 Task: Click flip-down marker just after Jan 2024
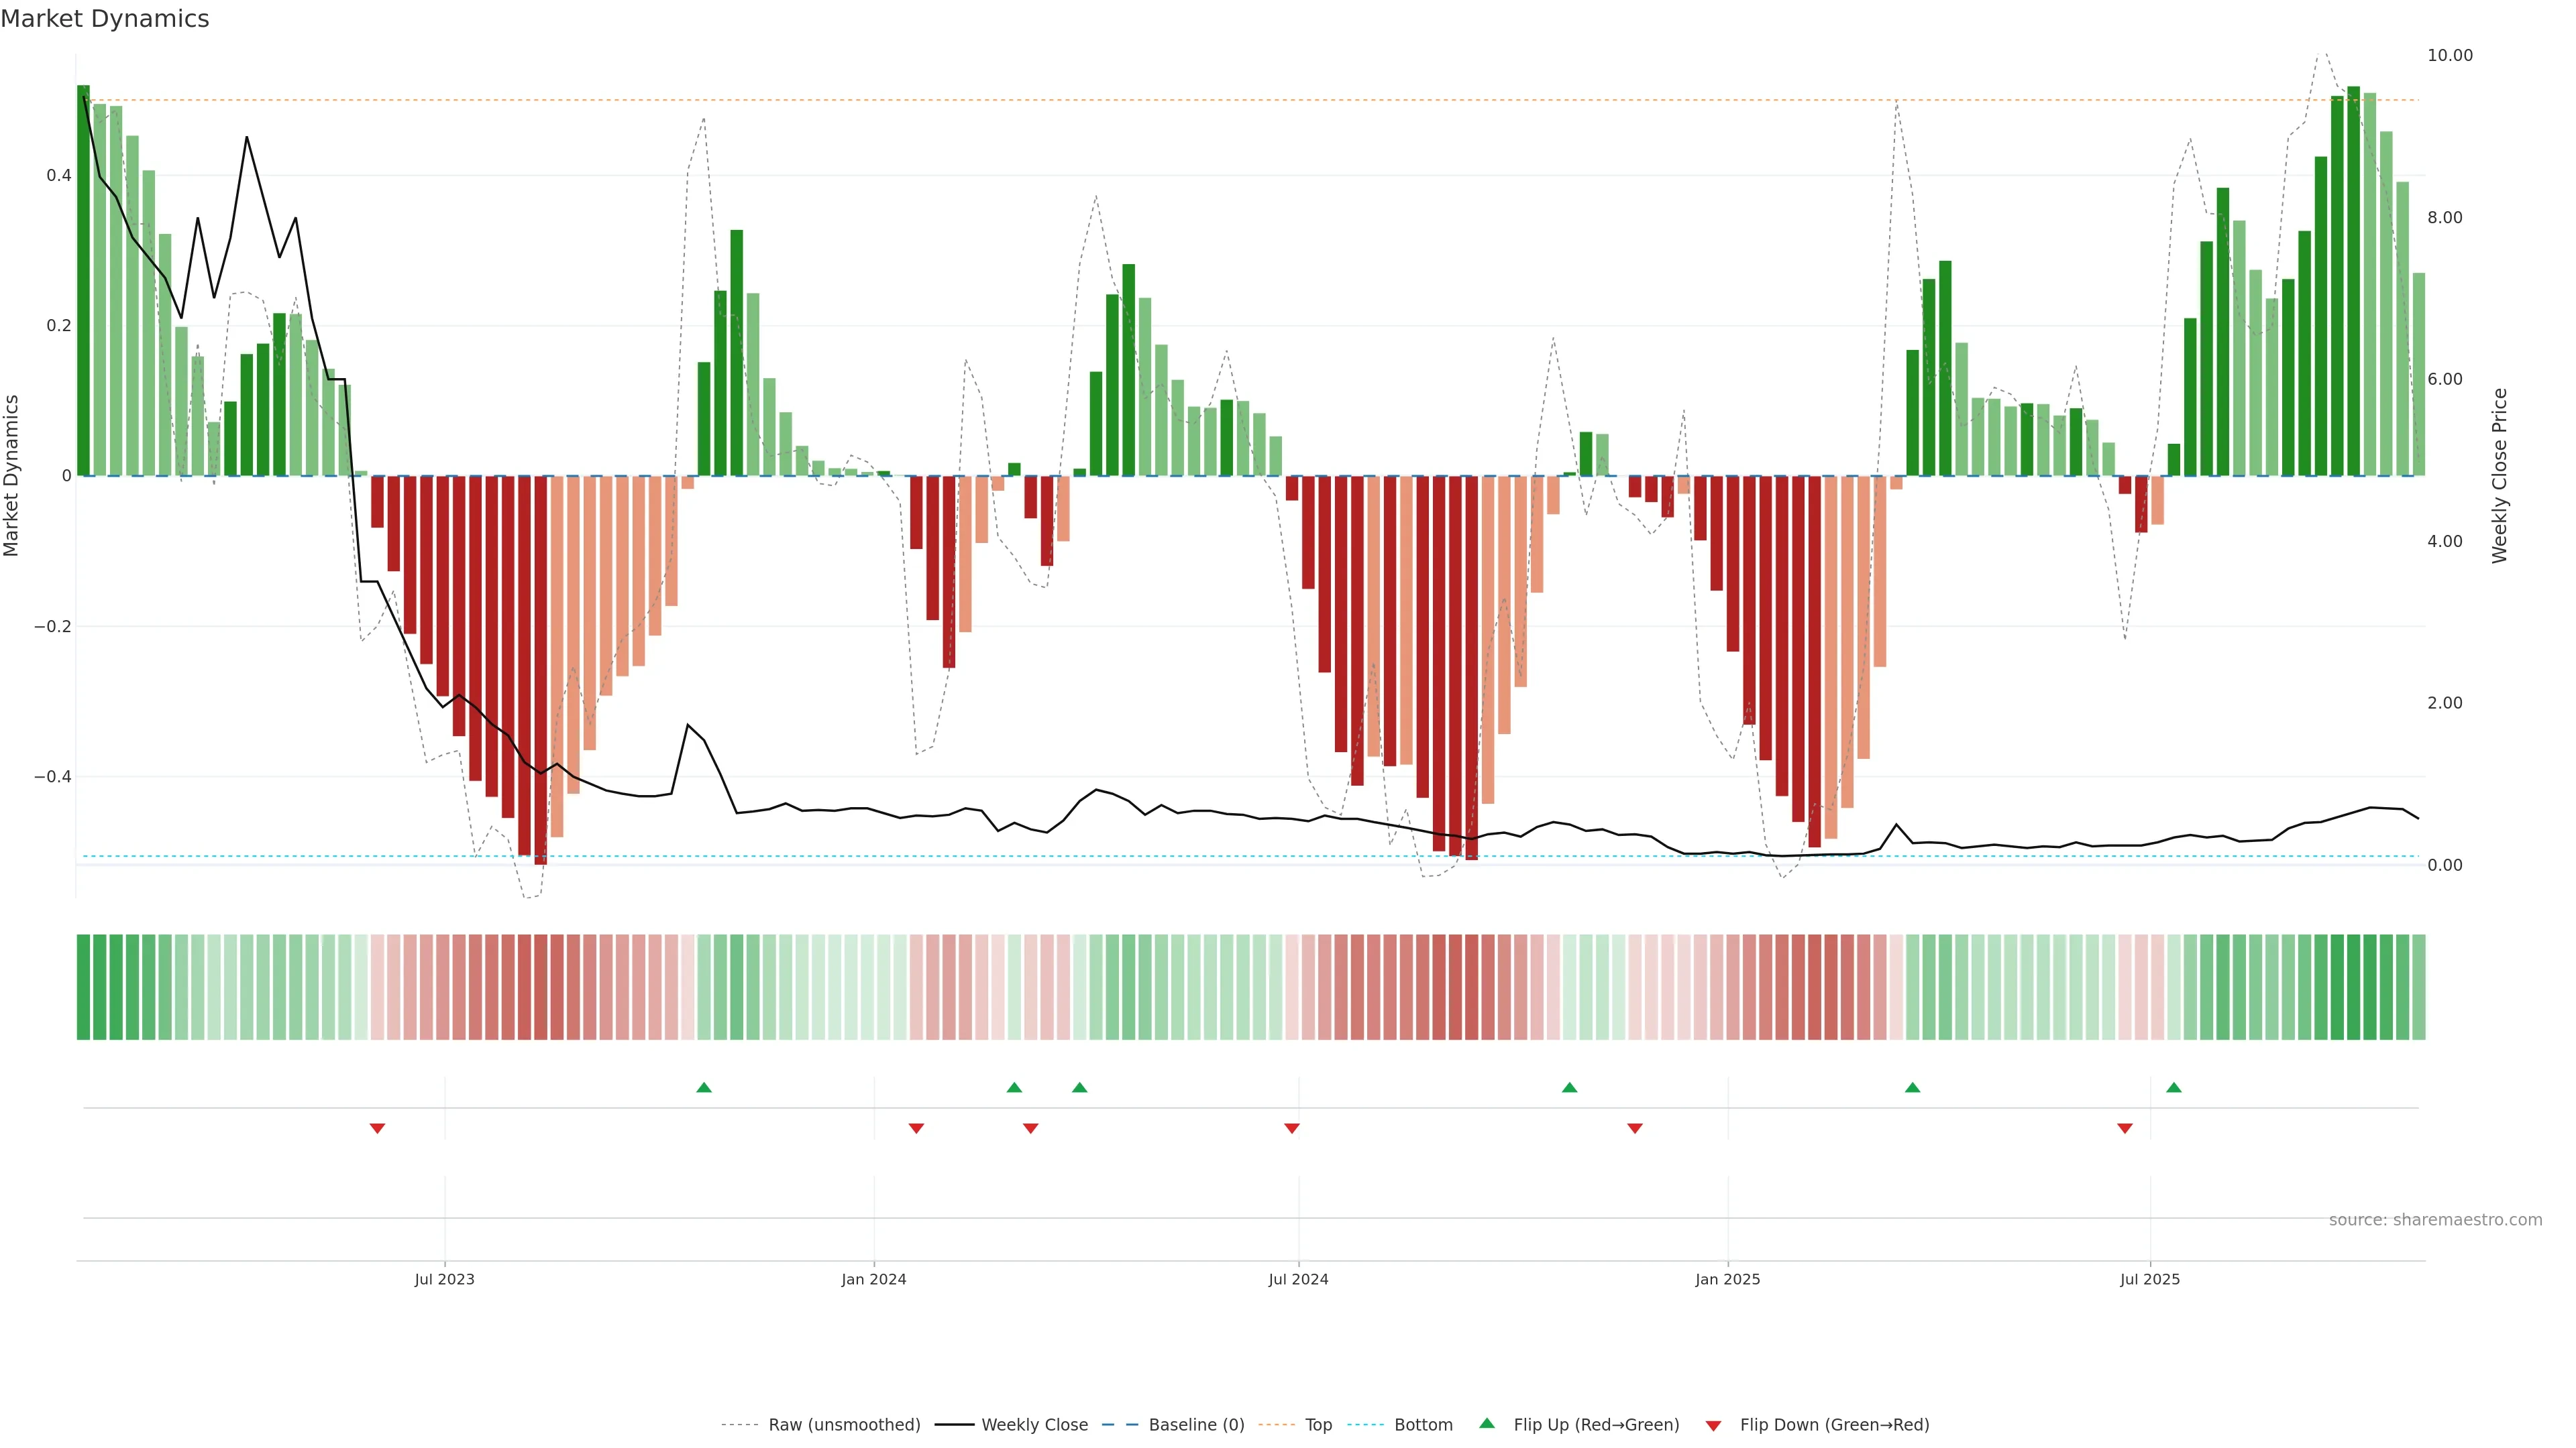[916, 1128]
